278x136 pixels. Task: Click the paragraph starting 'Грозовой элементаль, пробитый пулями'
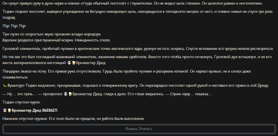(138, 49)
